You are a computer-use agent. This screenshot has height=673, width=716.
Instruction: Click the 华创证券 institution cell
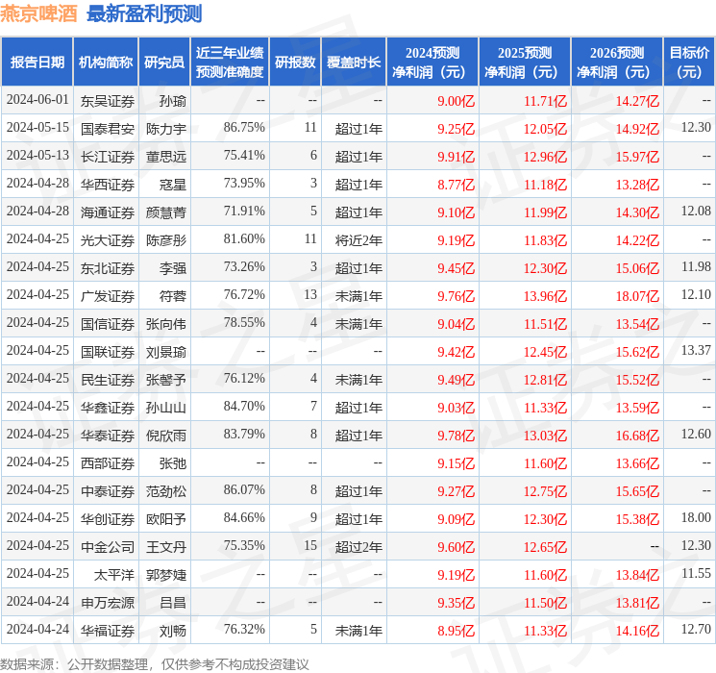[108, 518]
